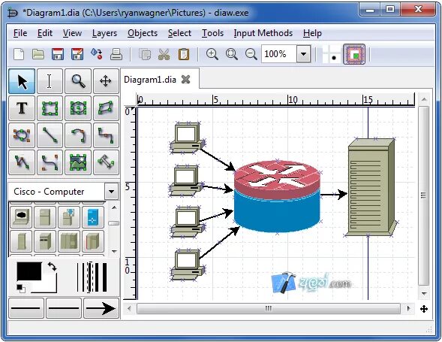
Task: Select the straight Line tool
Action: (x=50, y=135)
